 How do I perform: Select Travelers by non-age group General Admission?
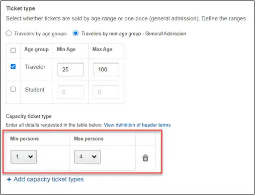(76, 33)
